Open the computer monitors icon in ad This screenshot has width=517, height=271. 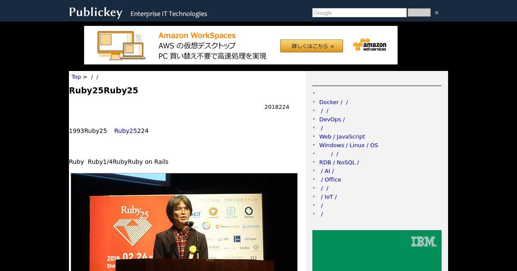(121, 45)
